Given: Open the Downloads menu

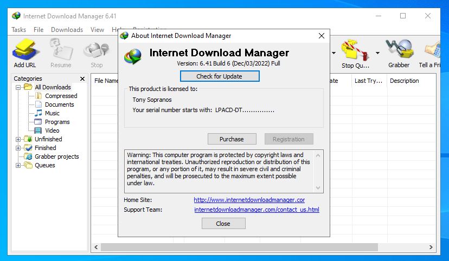Looking at the screenshot, I should pyautogui.click(x=67, y=30).
